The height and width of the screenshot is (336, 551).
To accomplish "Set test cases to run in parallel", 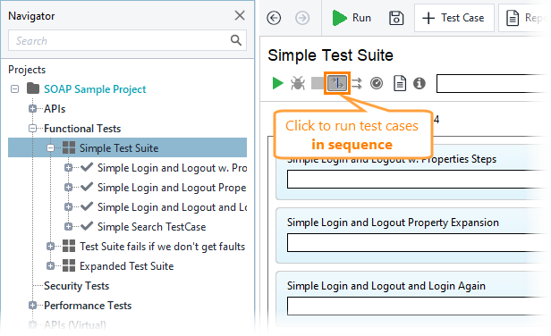I will (357, 84).
